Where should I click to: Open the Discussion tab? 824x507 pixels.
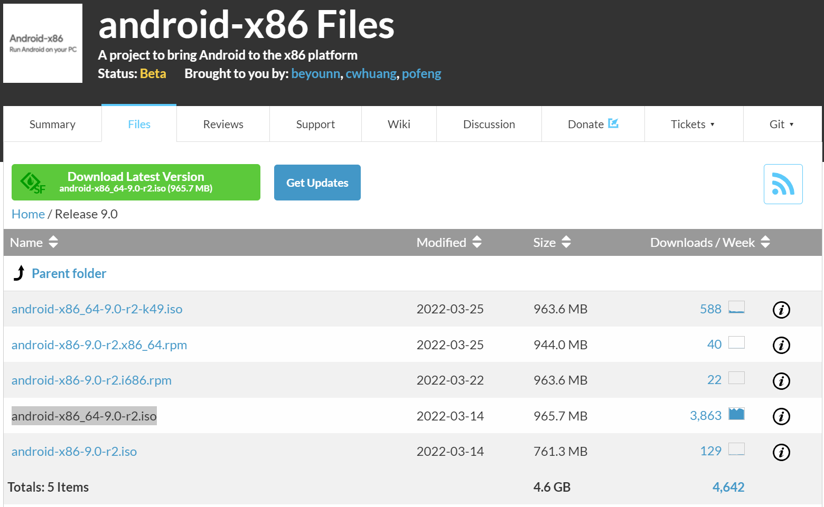pos(489,124)
